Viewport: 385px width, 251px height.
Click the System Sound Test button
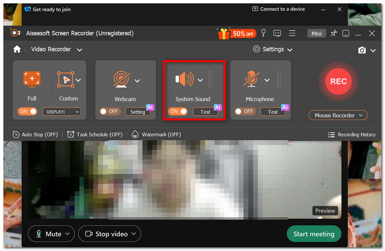point(205,112)
